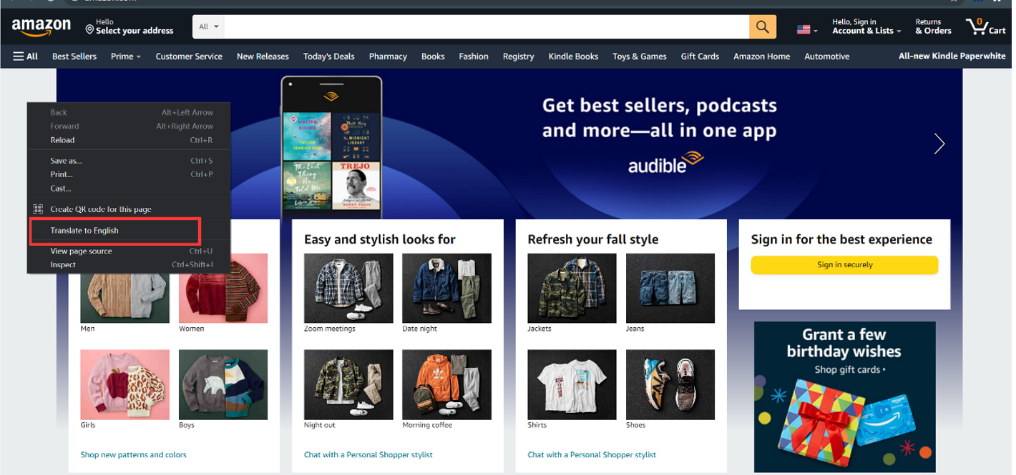Select Inspect in the context menu
Viewport: 1016px width, 475px height.
(63, 265)
